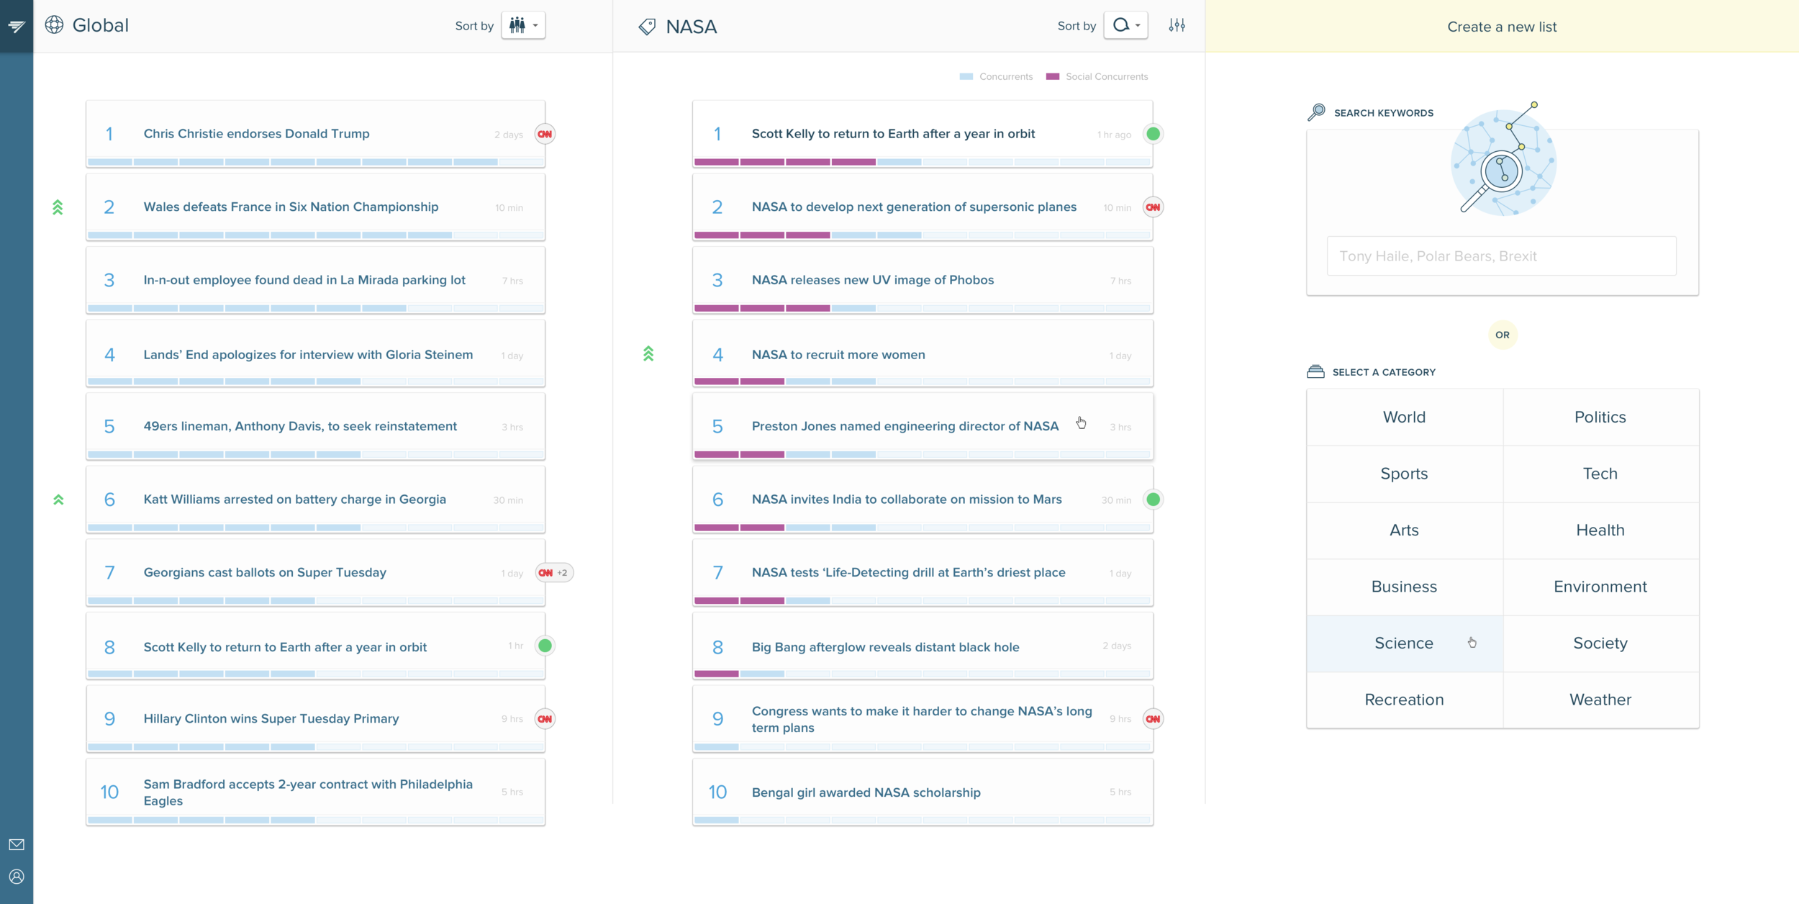Open the Global Sort by dropdown

click(x=523, y=26)
